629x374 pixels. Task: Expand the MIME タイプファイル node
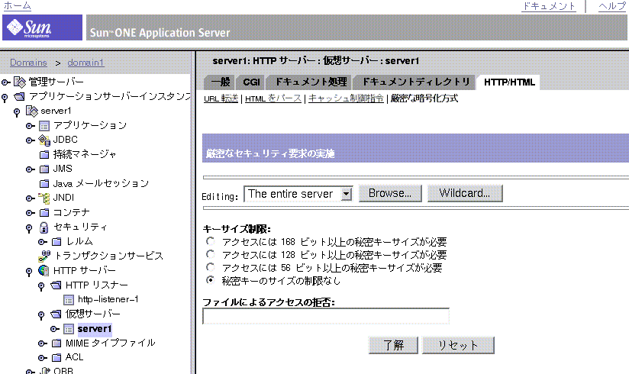[43, 344]
